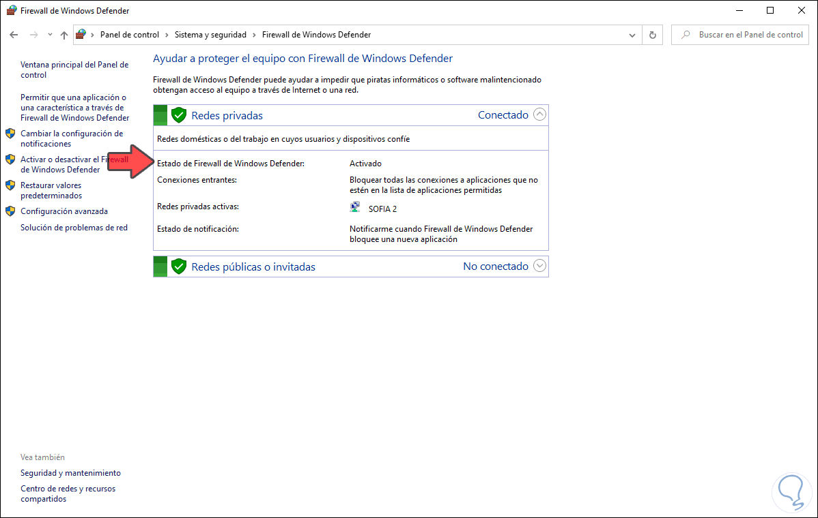This screenshot has width=818, height=518.
Task: Click the search magnifier icon
Action: click(686, 34)
